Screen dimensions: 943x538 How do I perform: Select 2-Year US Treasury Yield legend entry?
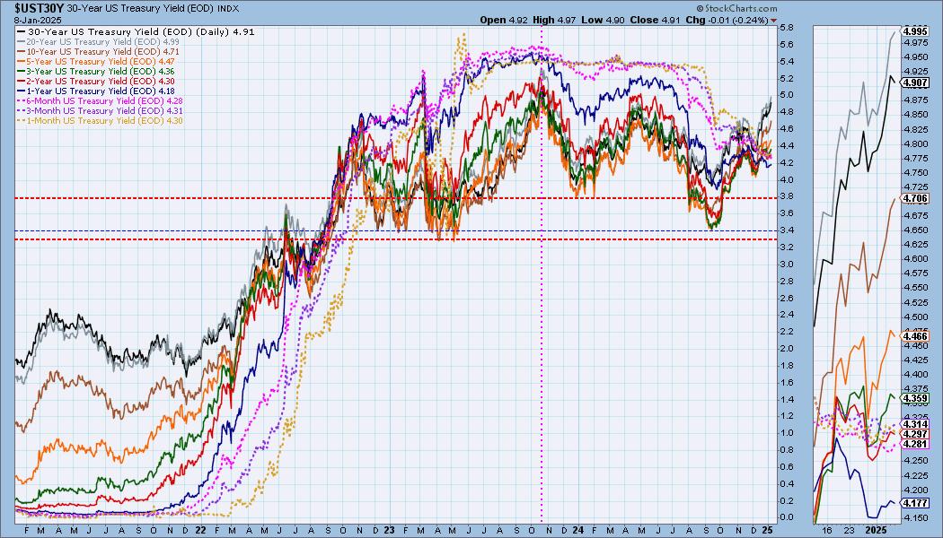[x=97, y=81]
